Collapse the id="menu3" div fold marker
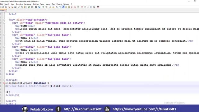Viewport: 199px width, 112px height. point(4,59)
